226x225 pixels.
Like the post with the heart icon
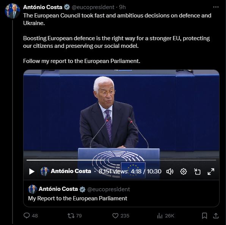[121, 216]
